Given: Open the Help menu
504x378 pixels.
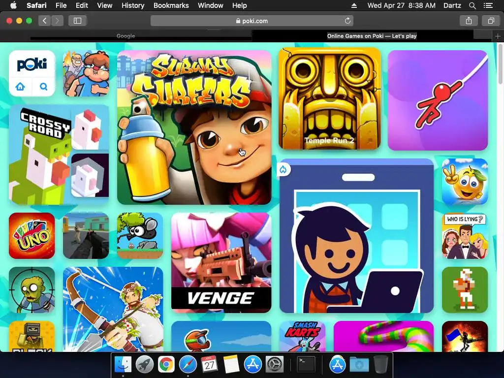Looking at the screenshot, I should point(240,5).
